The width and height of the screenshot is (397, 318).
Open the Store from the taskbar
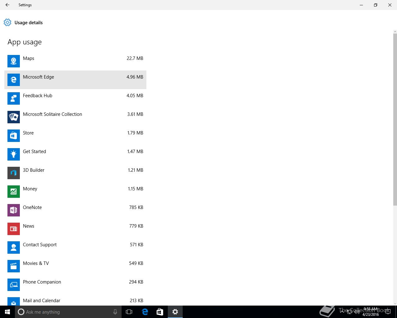click(x=160, y=312)
